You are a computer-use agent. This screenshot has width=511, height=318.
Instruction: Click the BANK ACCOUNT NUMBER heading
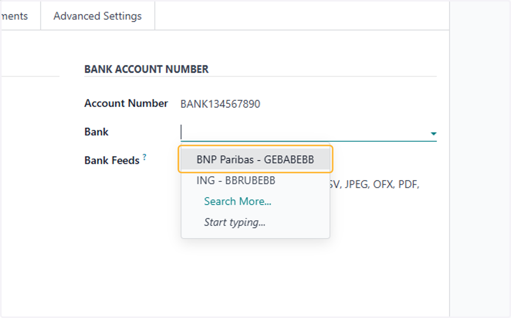[x=146, y=69]
